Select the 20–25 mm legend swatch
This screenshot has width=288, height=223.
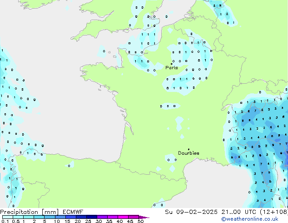coord(81,217)
